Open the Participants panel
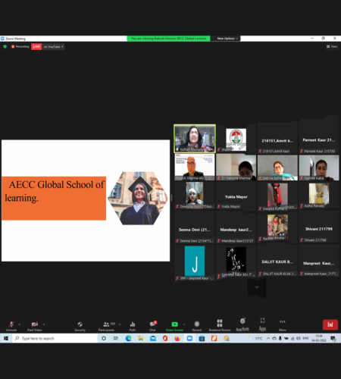341x379 pixels. click(106, 326)
